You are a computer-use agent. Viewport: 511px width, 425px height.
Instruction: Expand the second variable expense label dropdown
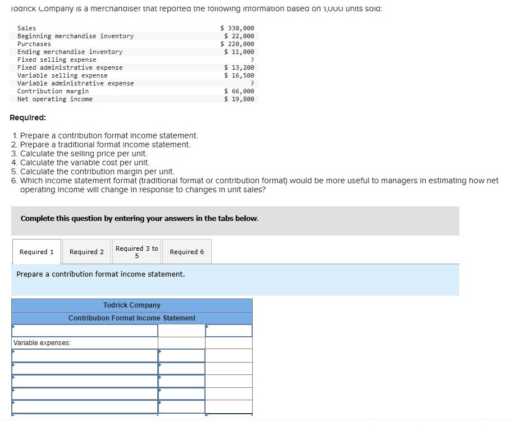click(x=13, y=365)
